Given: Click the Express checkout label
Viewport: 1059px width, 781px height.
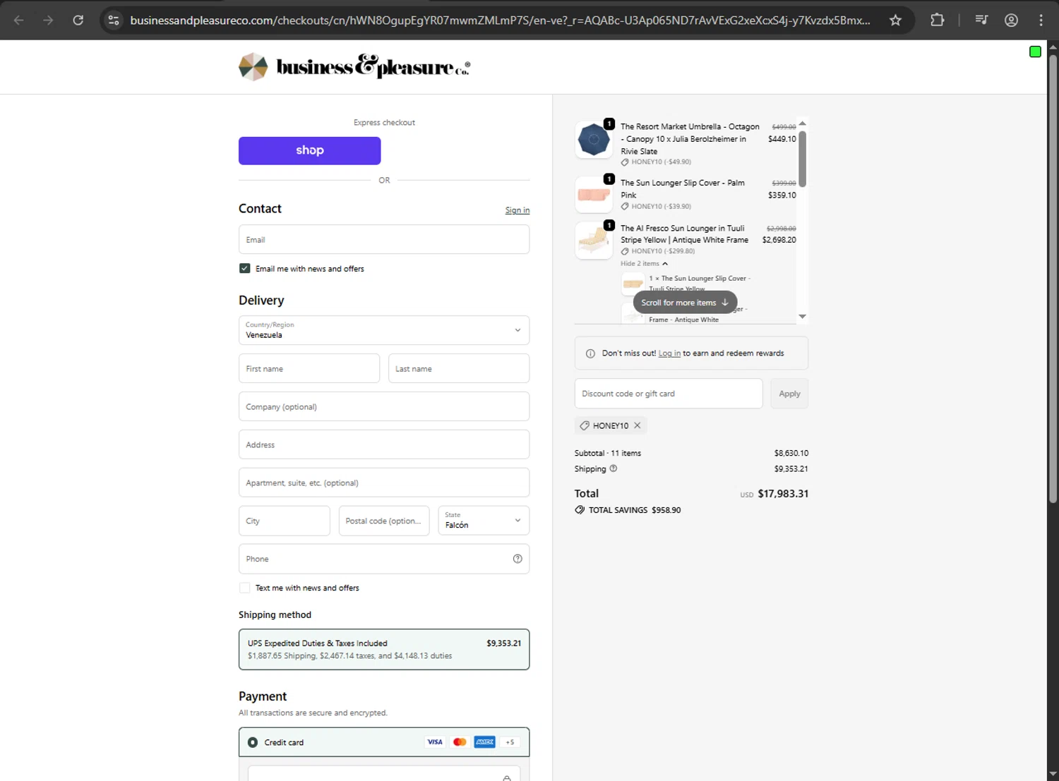Looking at the screenshot, I should click(384, 123).
